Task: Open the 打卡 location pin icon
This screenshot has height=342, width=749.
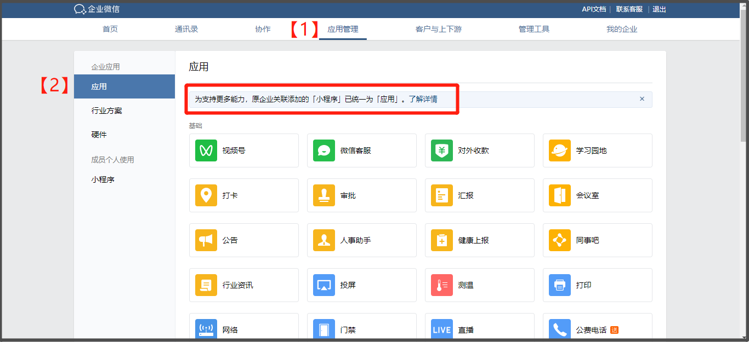Action: point(206,195)
